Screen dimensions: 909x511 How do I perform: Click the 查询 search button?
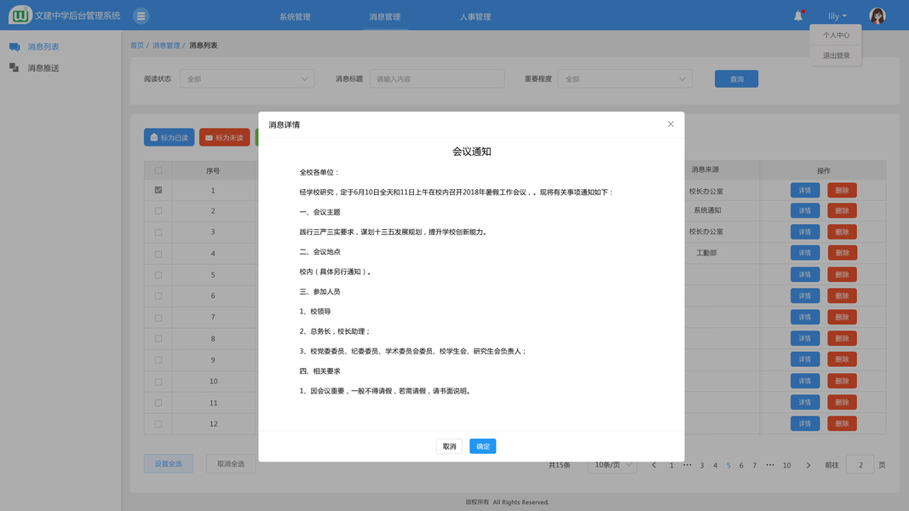click(x=736, y=79)
